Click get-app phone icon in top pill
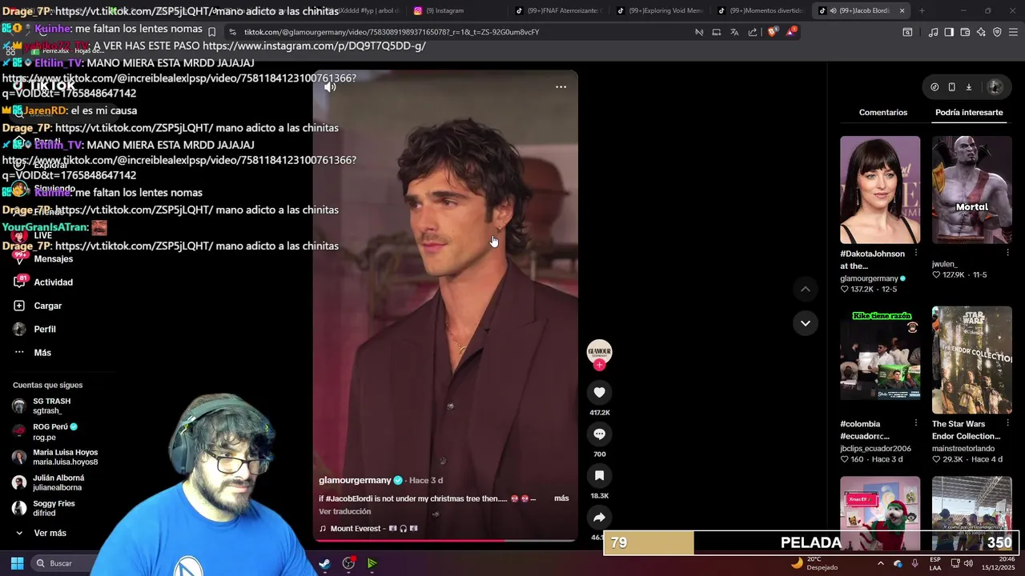Viewport: 1025px width, 576px height. (951, 87)
